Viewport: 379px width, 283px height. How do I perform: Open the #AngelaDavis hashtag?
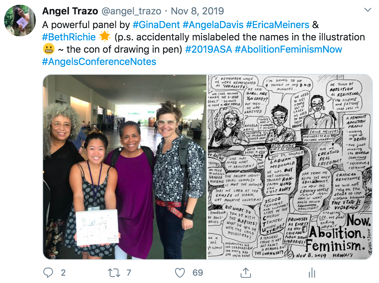click(213, 25)
